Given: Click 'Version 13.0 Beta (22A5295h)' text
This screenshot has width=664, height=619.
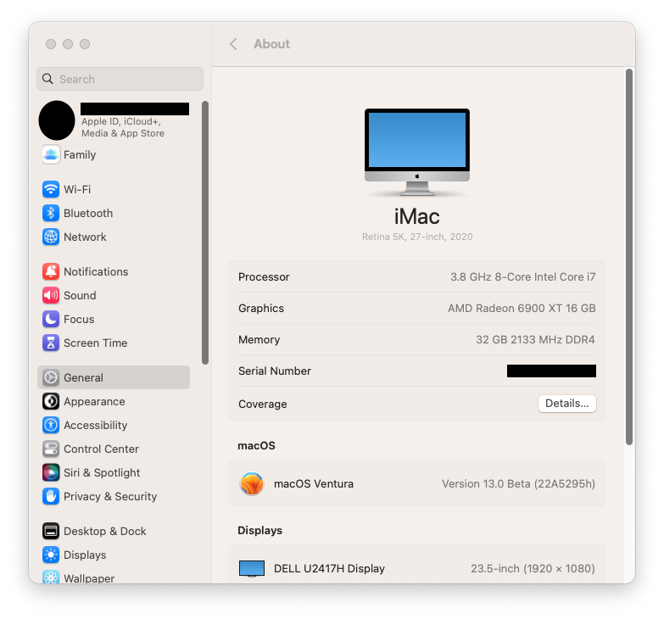Looking at the screenshot, I should (518, 483).
